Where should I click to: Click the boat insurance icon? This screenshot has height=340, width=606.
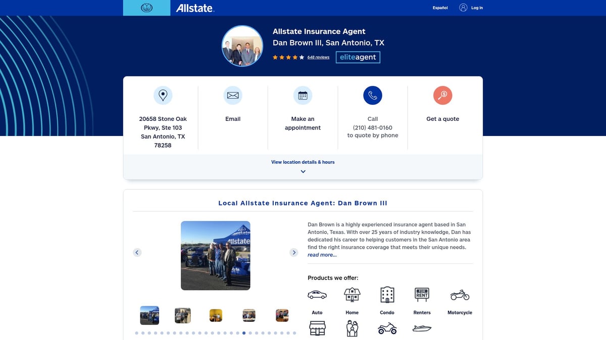(x=422, y=328)
